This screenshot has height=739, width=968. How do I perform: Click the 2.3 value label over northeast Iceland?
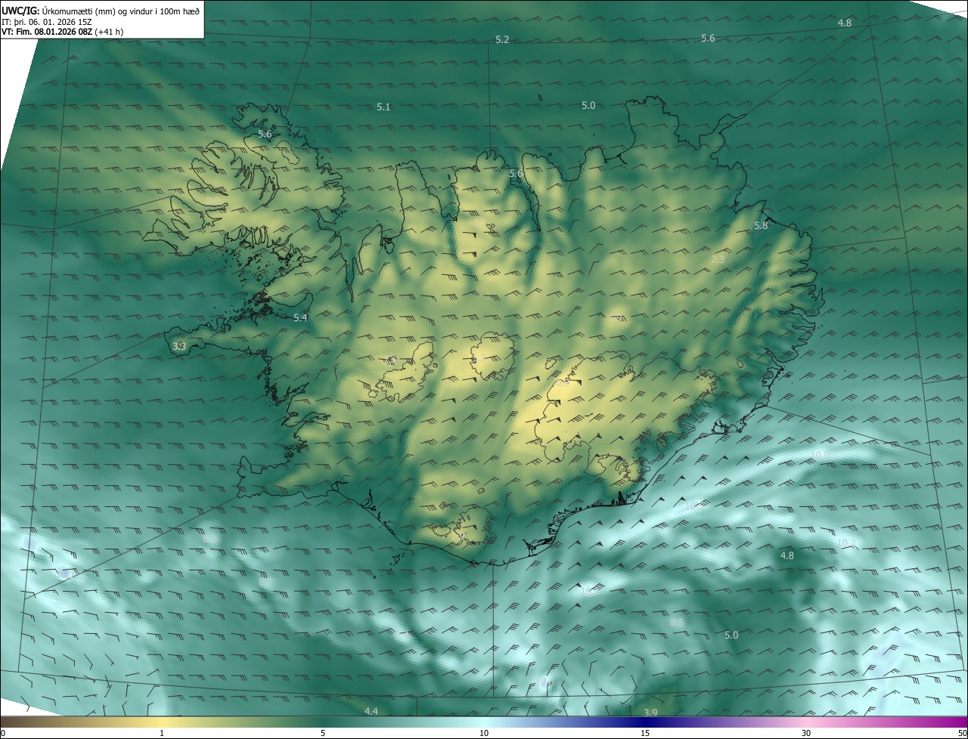coord(718,259)
